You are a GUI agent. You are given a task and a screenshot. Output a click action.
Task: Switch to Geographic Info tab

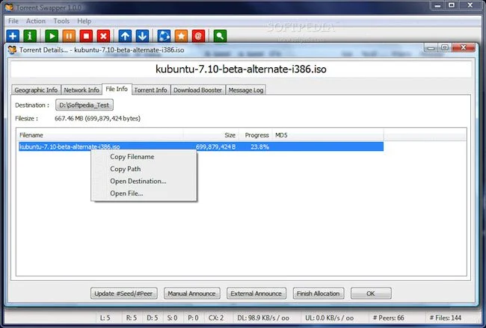pyautogui.click(x=36, y=90)
